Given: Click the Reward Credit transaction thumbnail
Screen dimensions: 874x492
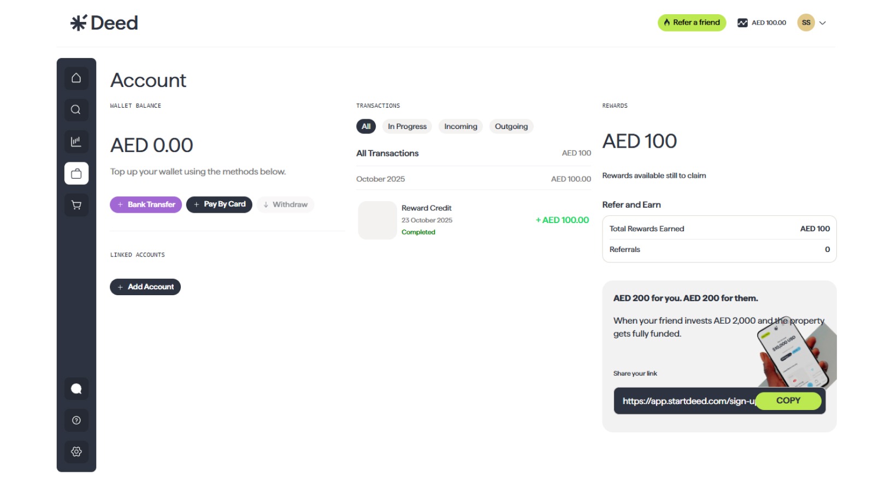Looking at the screenshot, I should click(377, 220).
